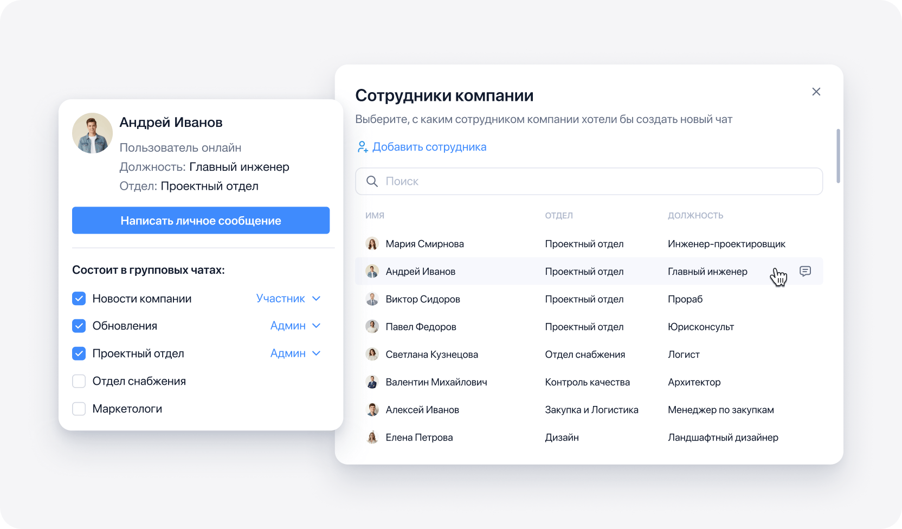Screen dimensions: 902x529
Task: Click the search magnifier icon
Action: click(372, 181)
